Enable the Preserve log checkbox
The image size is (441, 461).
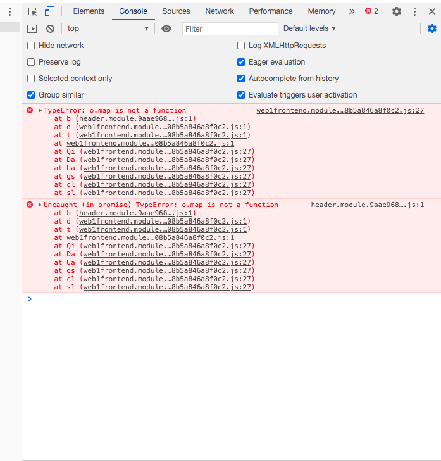coord(31,62)
